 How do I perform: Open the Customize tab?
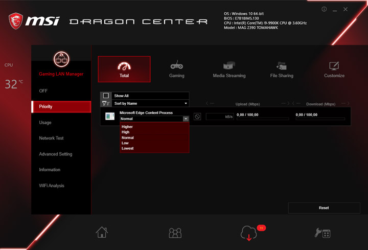[334, 69]
